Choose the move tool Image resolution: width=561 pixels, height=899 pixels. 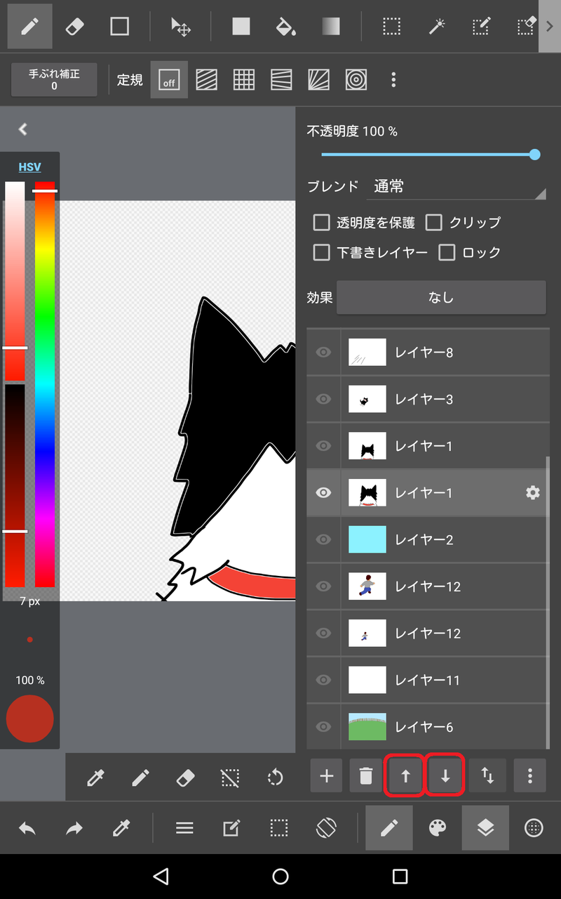(x=181, y=27)
